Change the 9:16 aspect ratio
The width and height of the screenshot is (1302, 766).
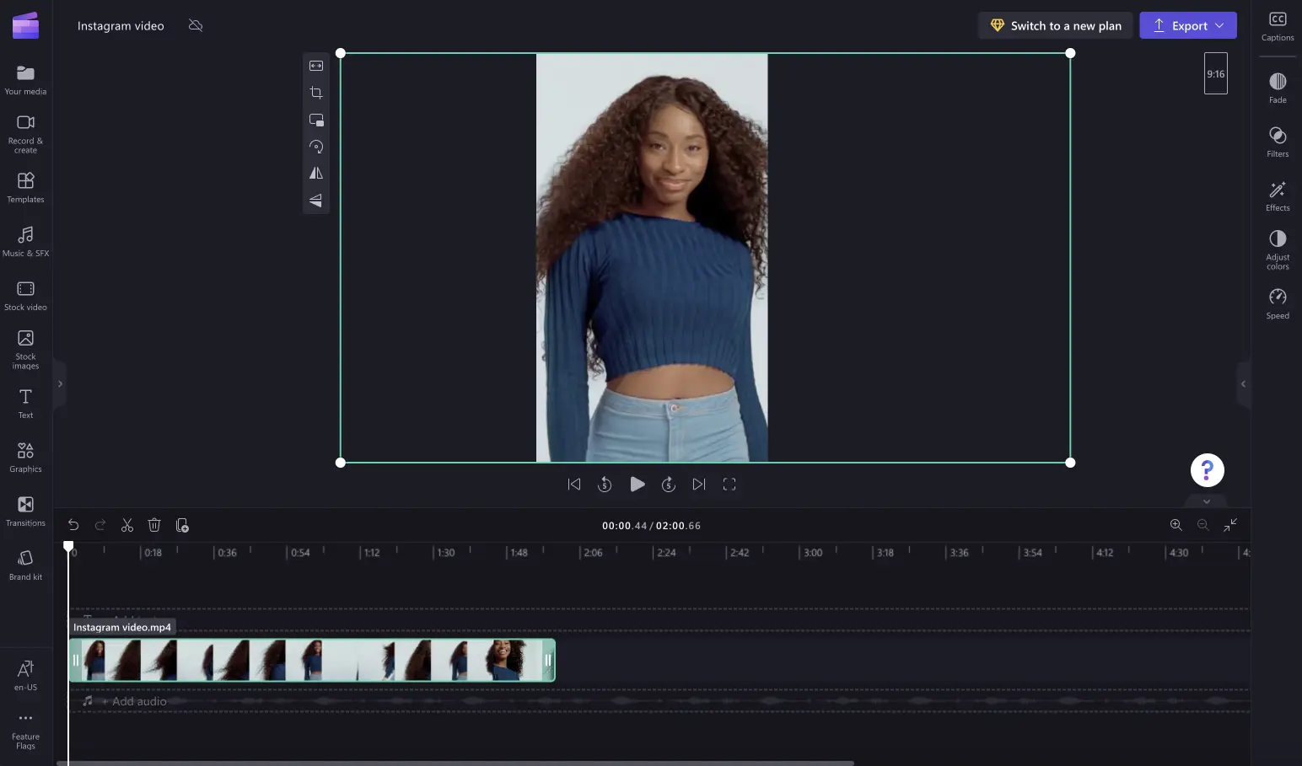tap(1215, 73)
